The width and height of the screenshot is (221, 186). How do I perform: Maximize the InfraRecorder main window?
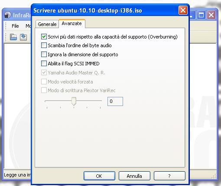point(201,15)
